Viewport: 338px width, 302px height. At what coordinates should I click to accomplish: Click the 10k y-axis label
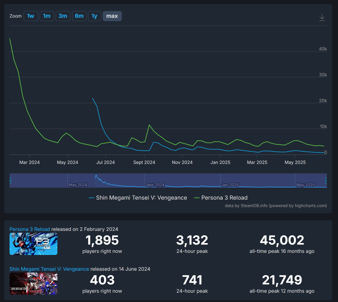pos(323,126)
